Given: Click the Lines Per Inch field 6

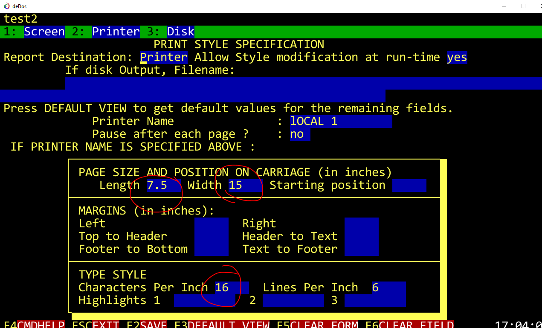Looking at the screenshot, I should [389, 288].
